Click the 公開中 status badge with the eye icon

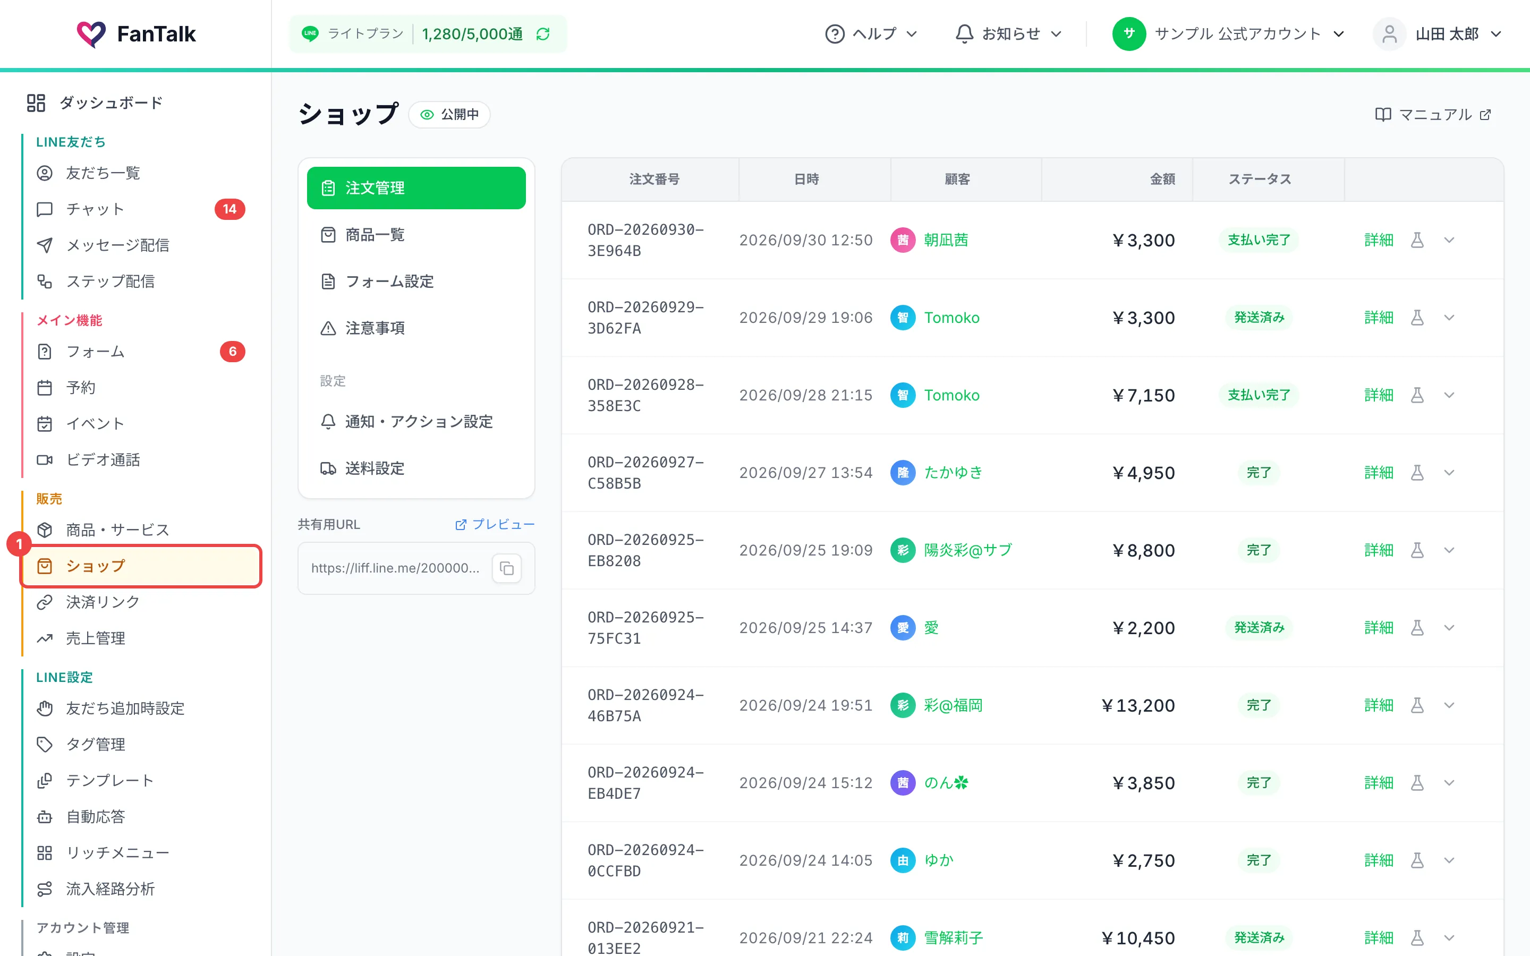pos(449,114)
